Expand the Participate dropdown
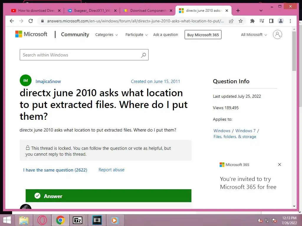302x226 pixels. tap(136, 35)
